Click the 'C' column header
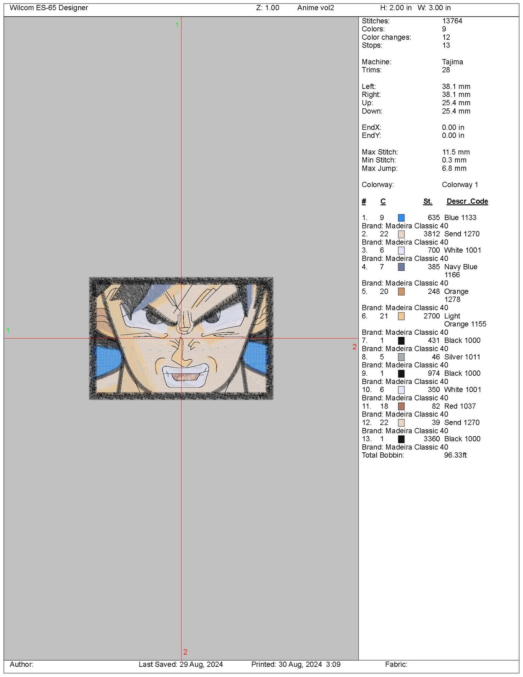Viewport: 523px width, 677px height. [x=383, y=201]
